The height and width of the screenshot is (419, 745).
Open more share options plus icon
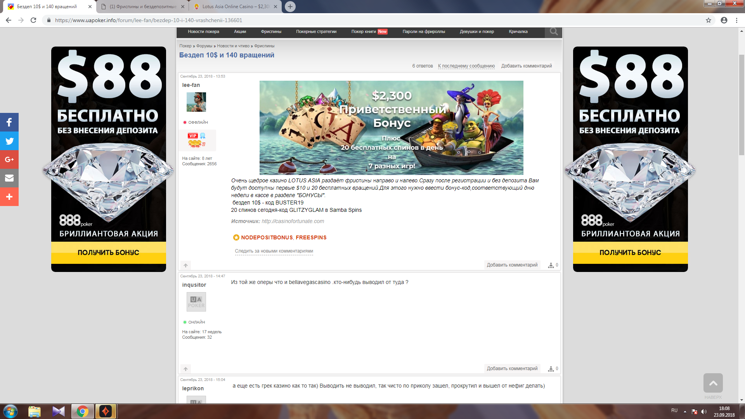coord(9,197)
